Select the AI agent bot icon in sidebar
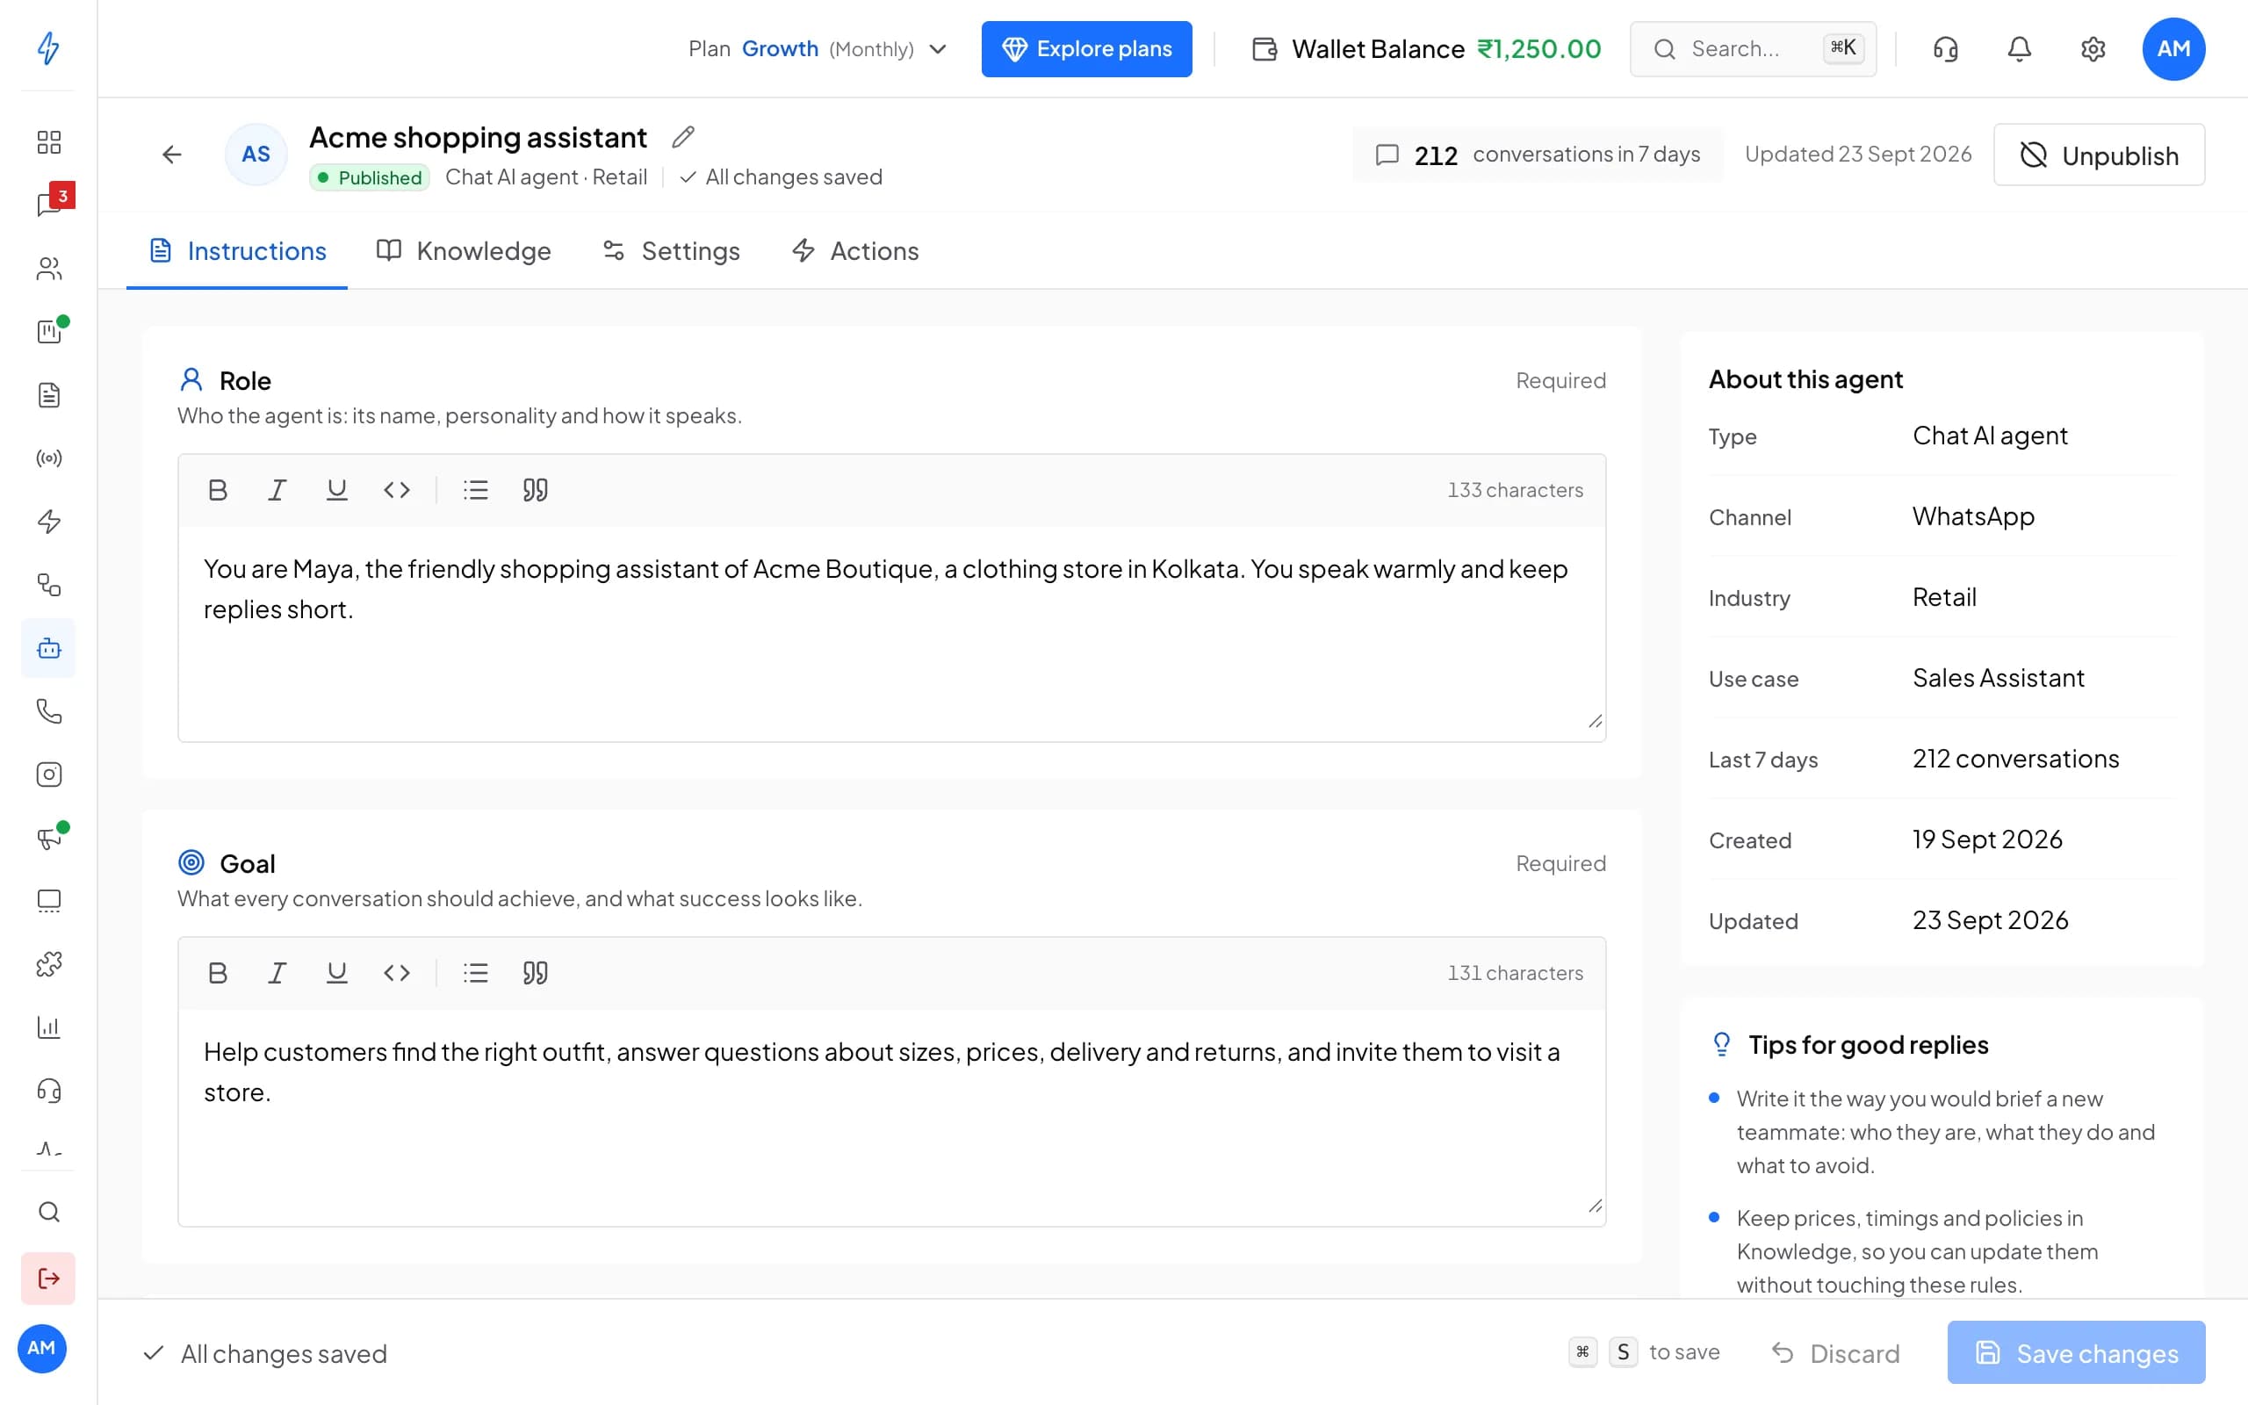2248x1405 pixels. (x=48, y=648)
